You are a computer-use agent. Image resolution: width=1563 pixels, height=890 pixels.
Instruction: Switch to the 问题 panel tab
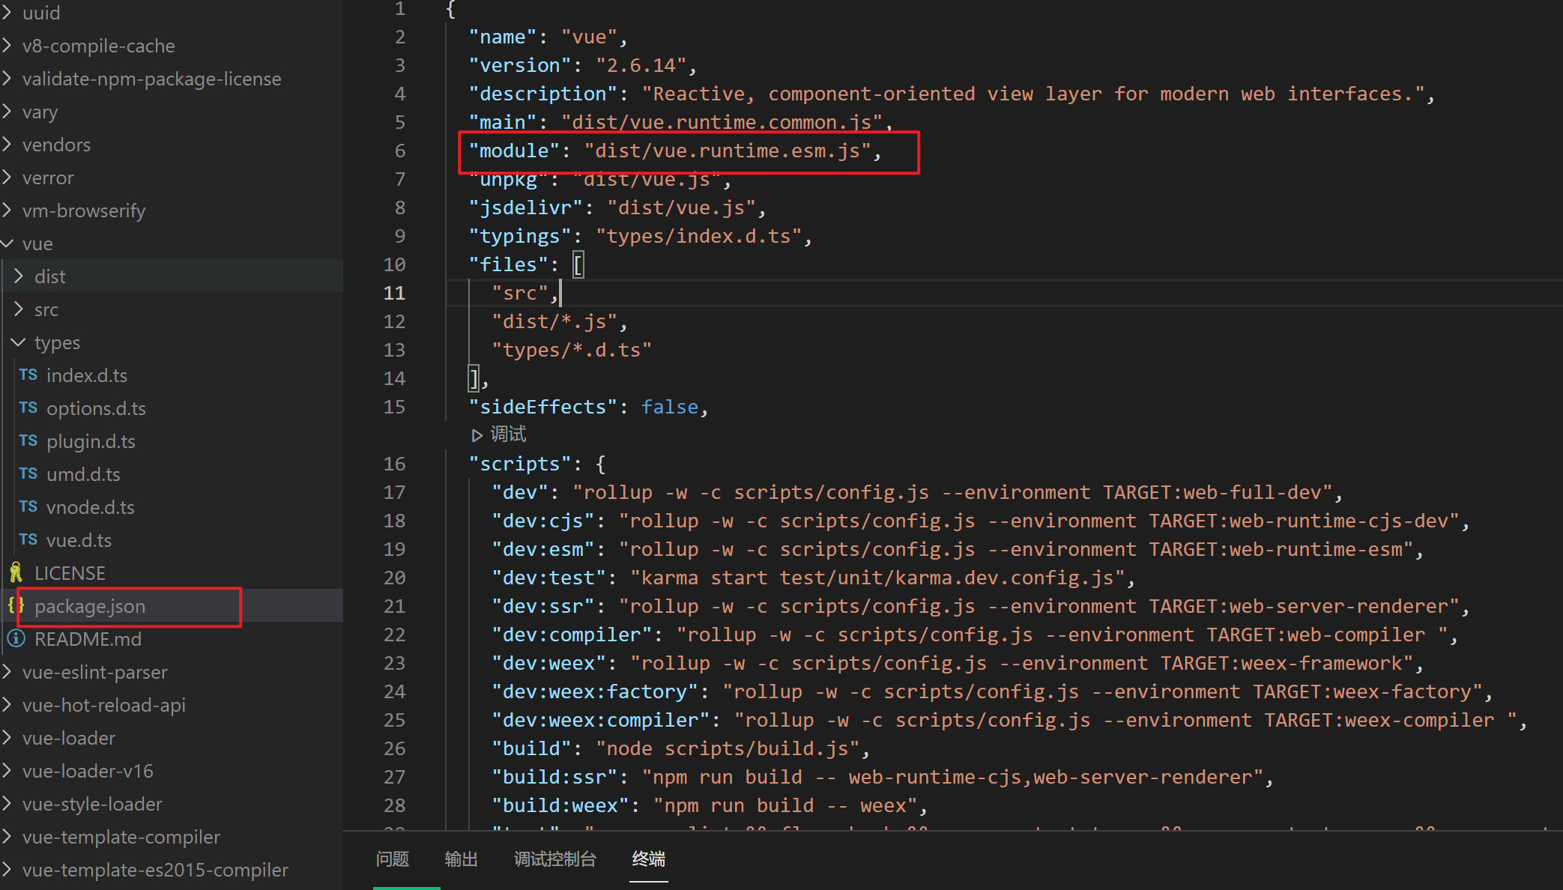coord(392,859)
